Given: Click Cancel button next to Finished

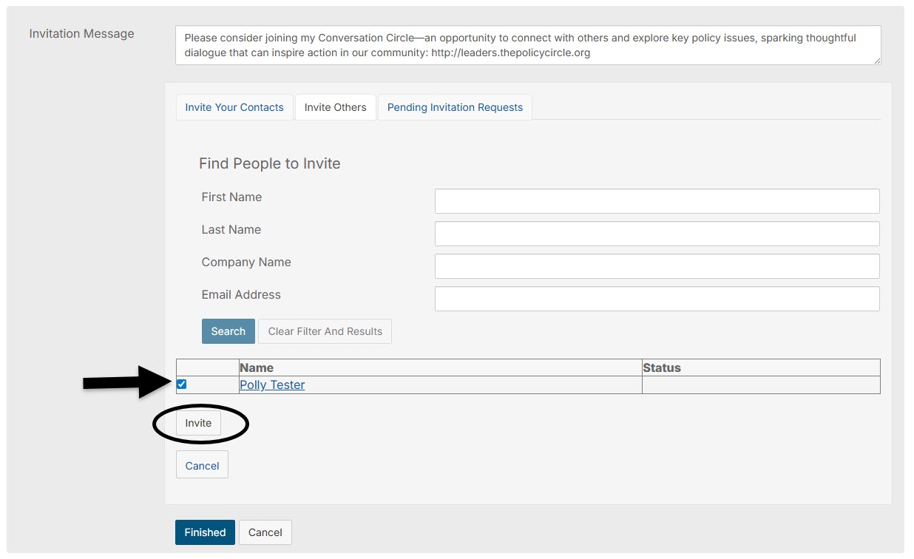Looking at the screenshot, I should click(265, 532).
